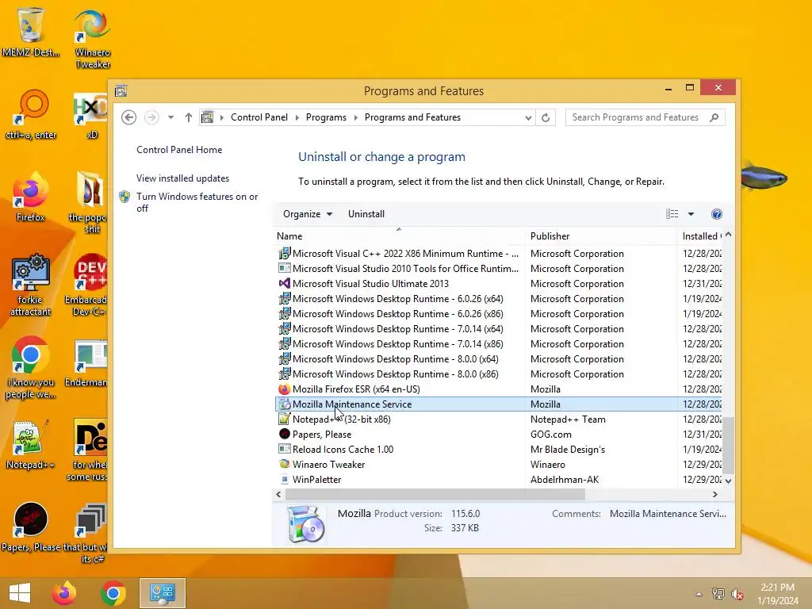812x609 pixels.
Task: Select the WinPaletter entry
Action: 499,479
